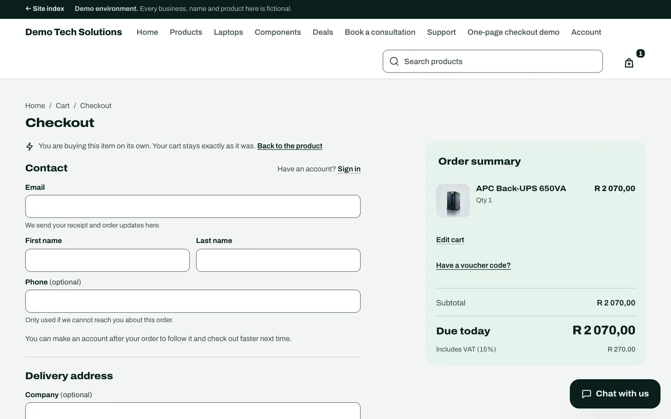Focus the Search products field

pyautogui.click(x=493, y=62)
